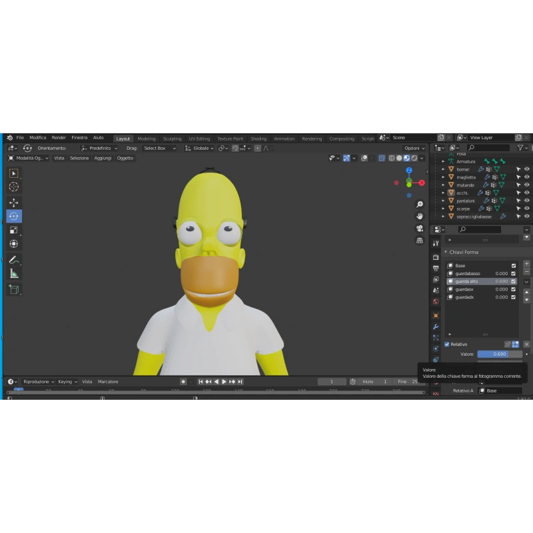Open the Select Box drag dropdown
Viewport: 533px width, 533px height.
159,148
